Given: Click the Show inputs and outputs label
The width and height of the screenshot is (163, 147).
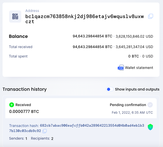Looking at the screenshot, I should tap(137, 89).
